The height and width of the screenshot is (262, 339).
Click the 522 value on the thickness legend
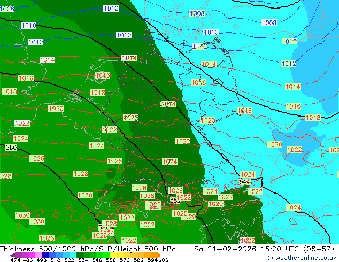click(x=70, y=260)
